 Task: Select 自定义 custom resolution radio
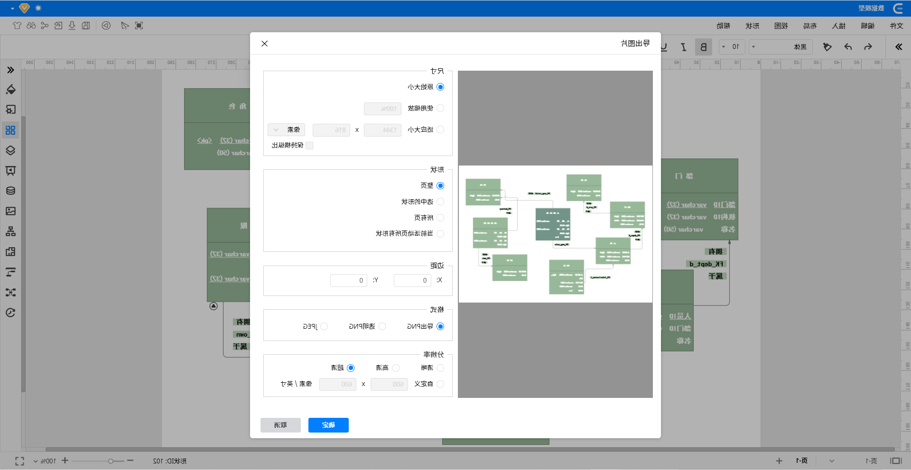(440, 384)
